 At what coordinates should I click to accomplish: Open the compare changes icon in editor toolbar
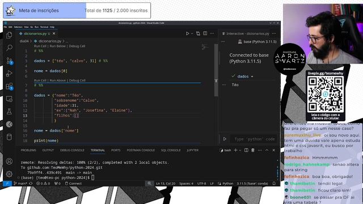click(198, 33)
